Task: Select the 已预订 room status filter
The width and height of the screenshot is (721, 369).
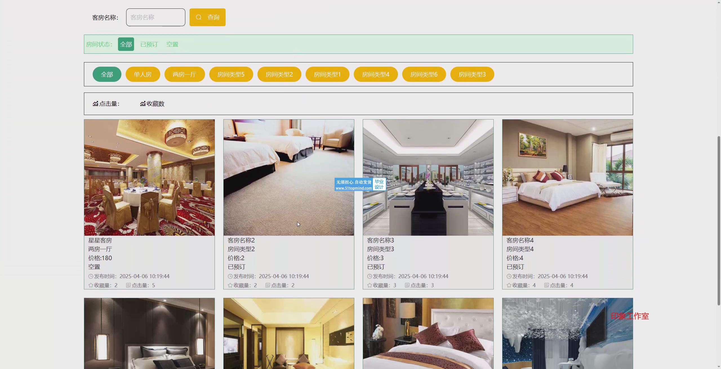Action: point(149,44)
